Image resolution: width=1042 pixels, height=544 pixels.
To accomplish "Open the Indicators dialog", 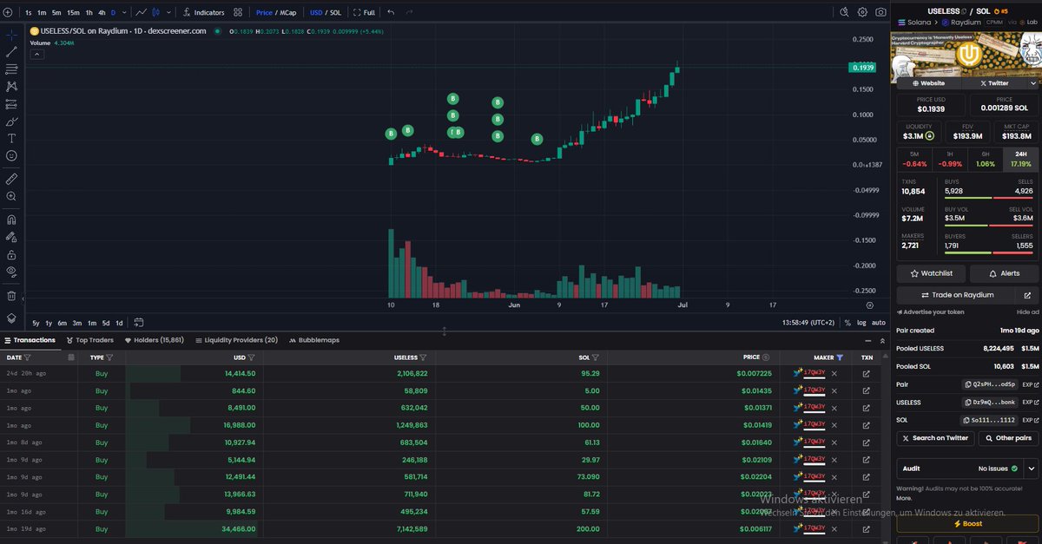I will (204, 12).
